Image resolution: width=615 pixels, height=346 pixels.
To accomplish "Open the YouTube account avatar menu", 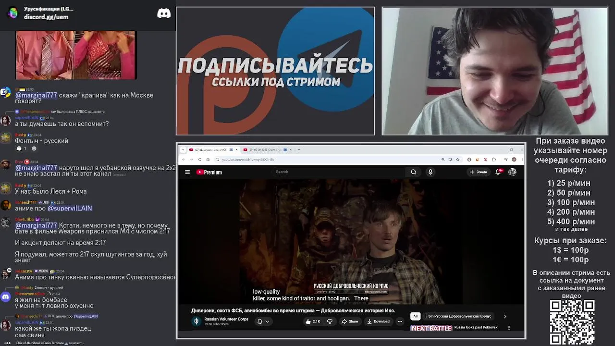I will tap(512, 172).
